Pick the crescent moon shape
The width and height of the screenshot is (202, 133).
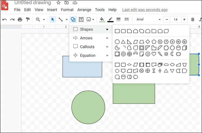tap(172, 54)
